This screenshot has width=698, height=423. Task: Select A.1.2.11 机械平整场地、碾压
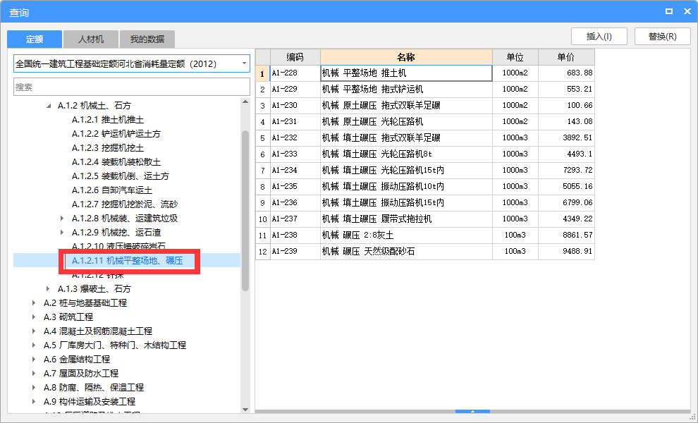tap(128, 260)
